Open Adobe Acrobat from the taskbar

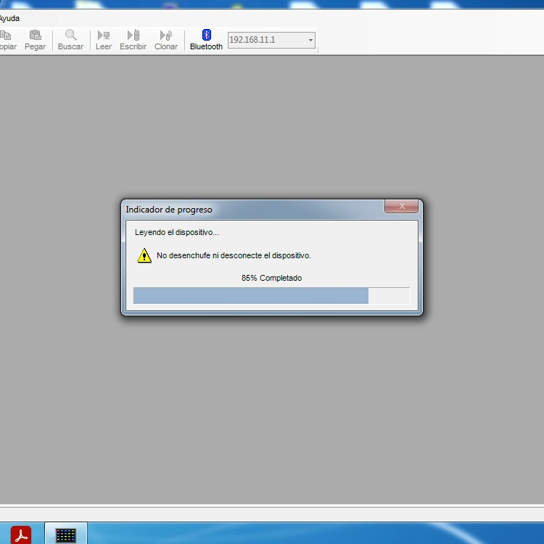point(21,535)
